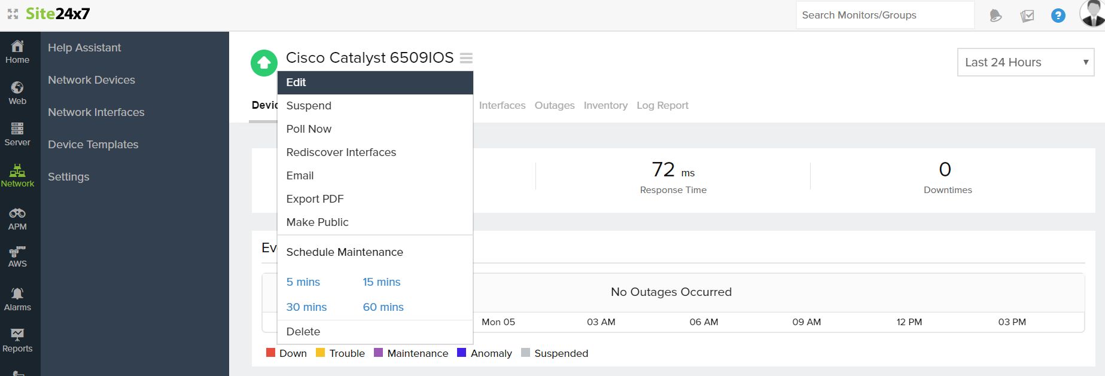Open Alarms from the sidebar
Viewport: 1105px width, 376px height.
point(17,299)
